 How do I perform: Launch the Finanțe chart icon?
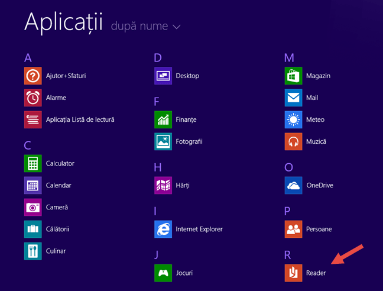click(x=163, y=119)
